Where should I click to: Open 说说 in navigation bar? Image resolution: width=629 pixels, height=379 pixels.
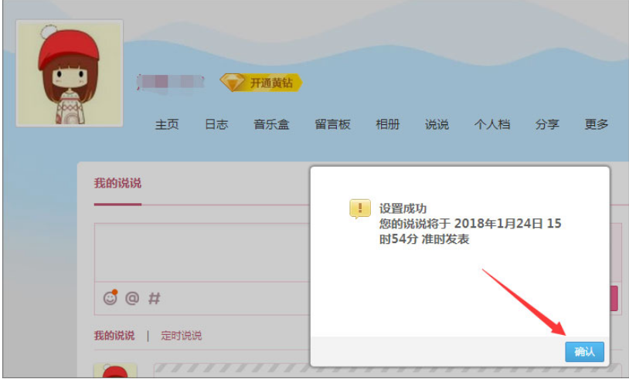(x=437, y=124)
